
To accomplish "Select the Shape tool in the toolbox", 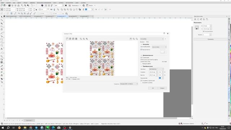I will (1, 20).
